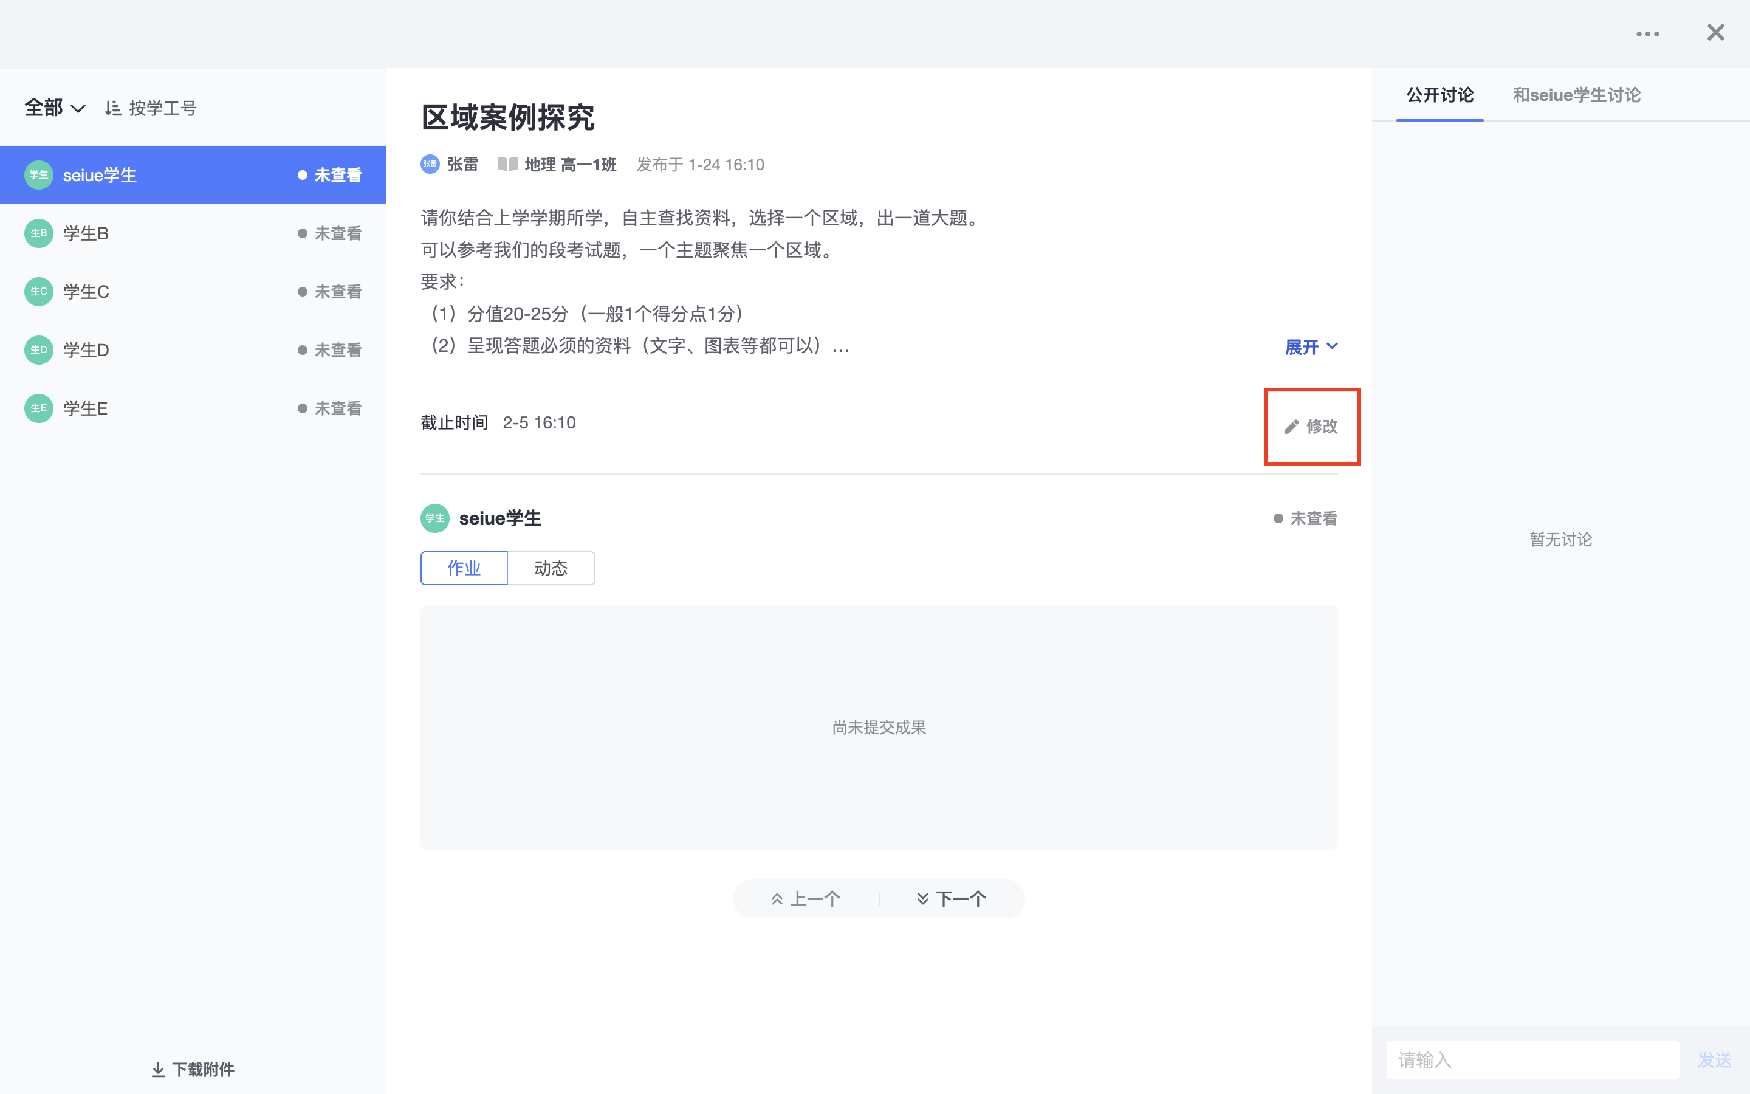This screenshot has width=1750, height=1094.
Task: Expand the description with 展开
Action: point(1311,347)
